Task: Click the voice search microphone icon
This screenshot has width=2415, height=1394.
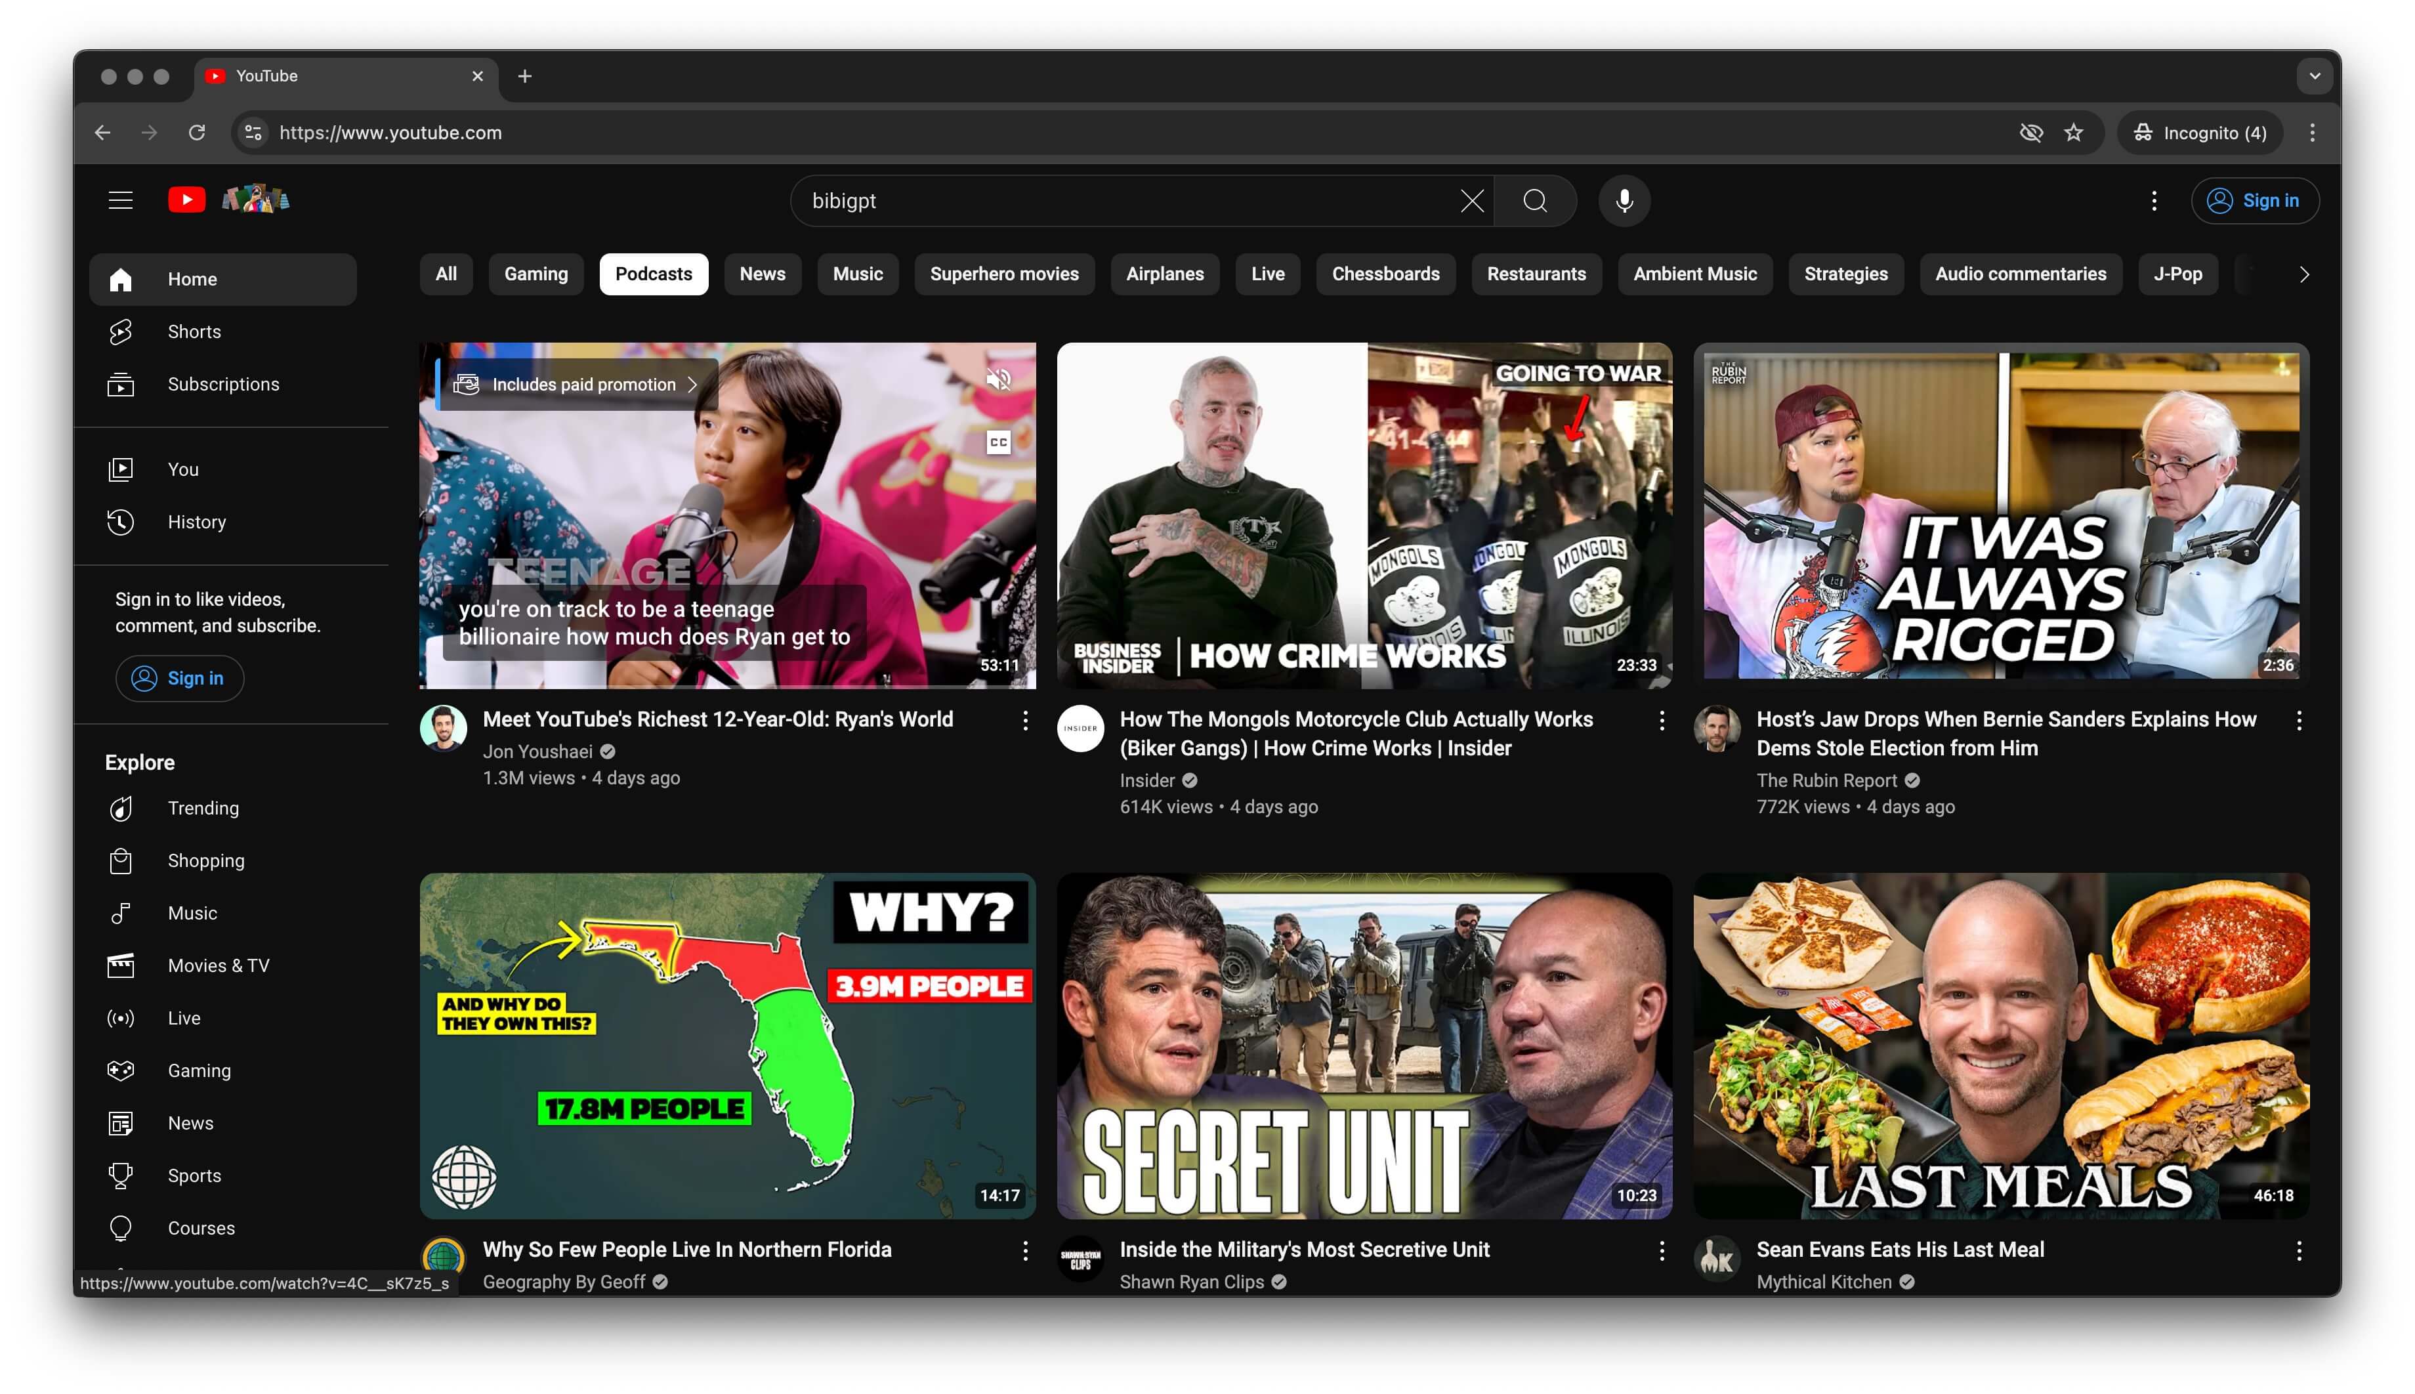Action: pos(1624,201)
